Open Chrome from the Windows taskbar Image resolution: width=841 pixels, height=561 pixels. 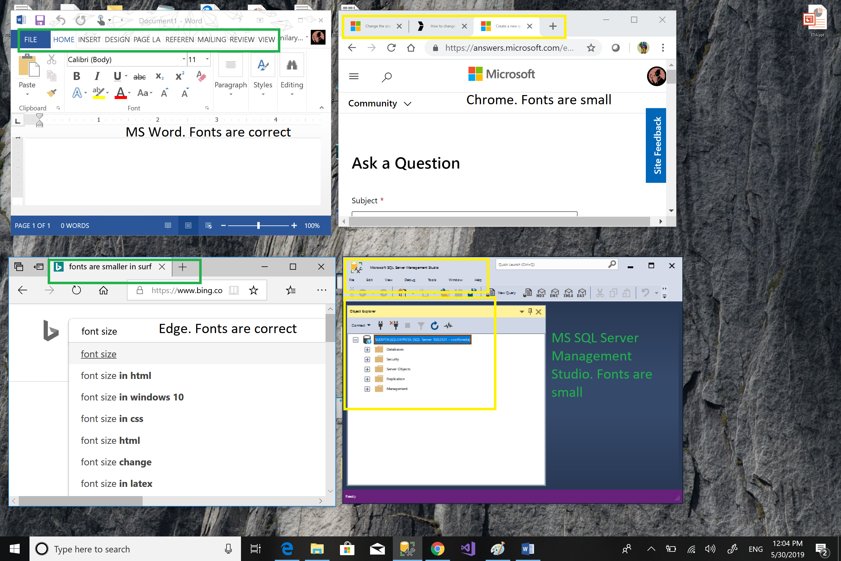pyautogui.click(x=437, y=548)
